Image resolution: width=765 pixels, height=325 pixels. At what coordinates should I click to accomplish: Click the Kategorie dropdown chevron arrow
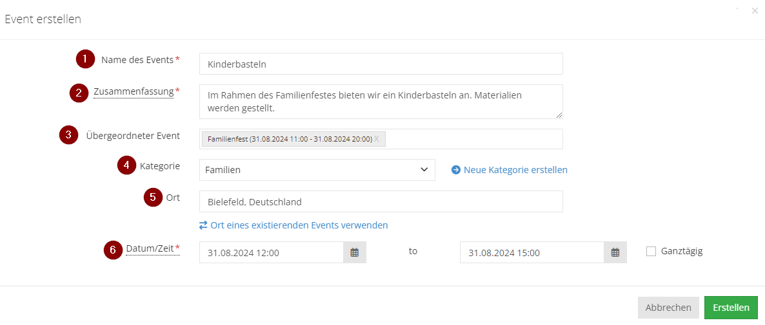tap(424, 169)
